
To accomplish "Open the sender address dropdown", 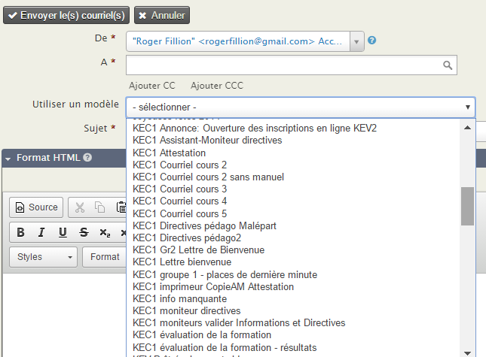I will tap(356, 41).
